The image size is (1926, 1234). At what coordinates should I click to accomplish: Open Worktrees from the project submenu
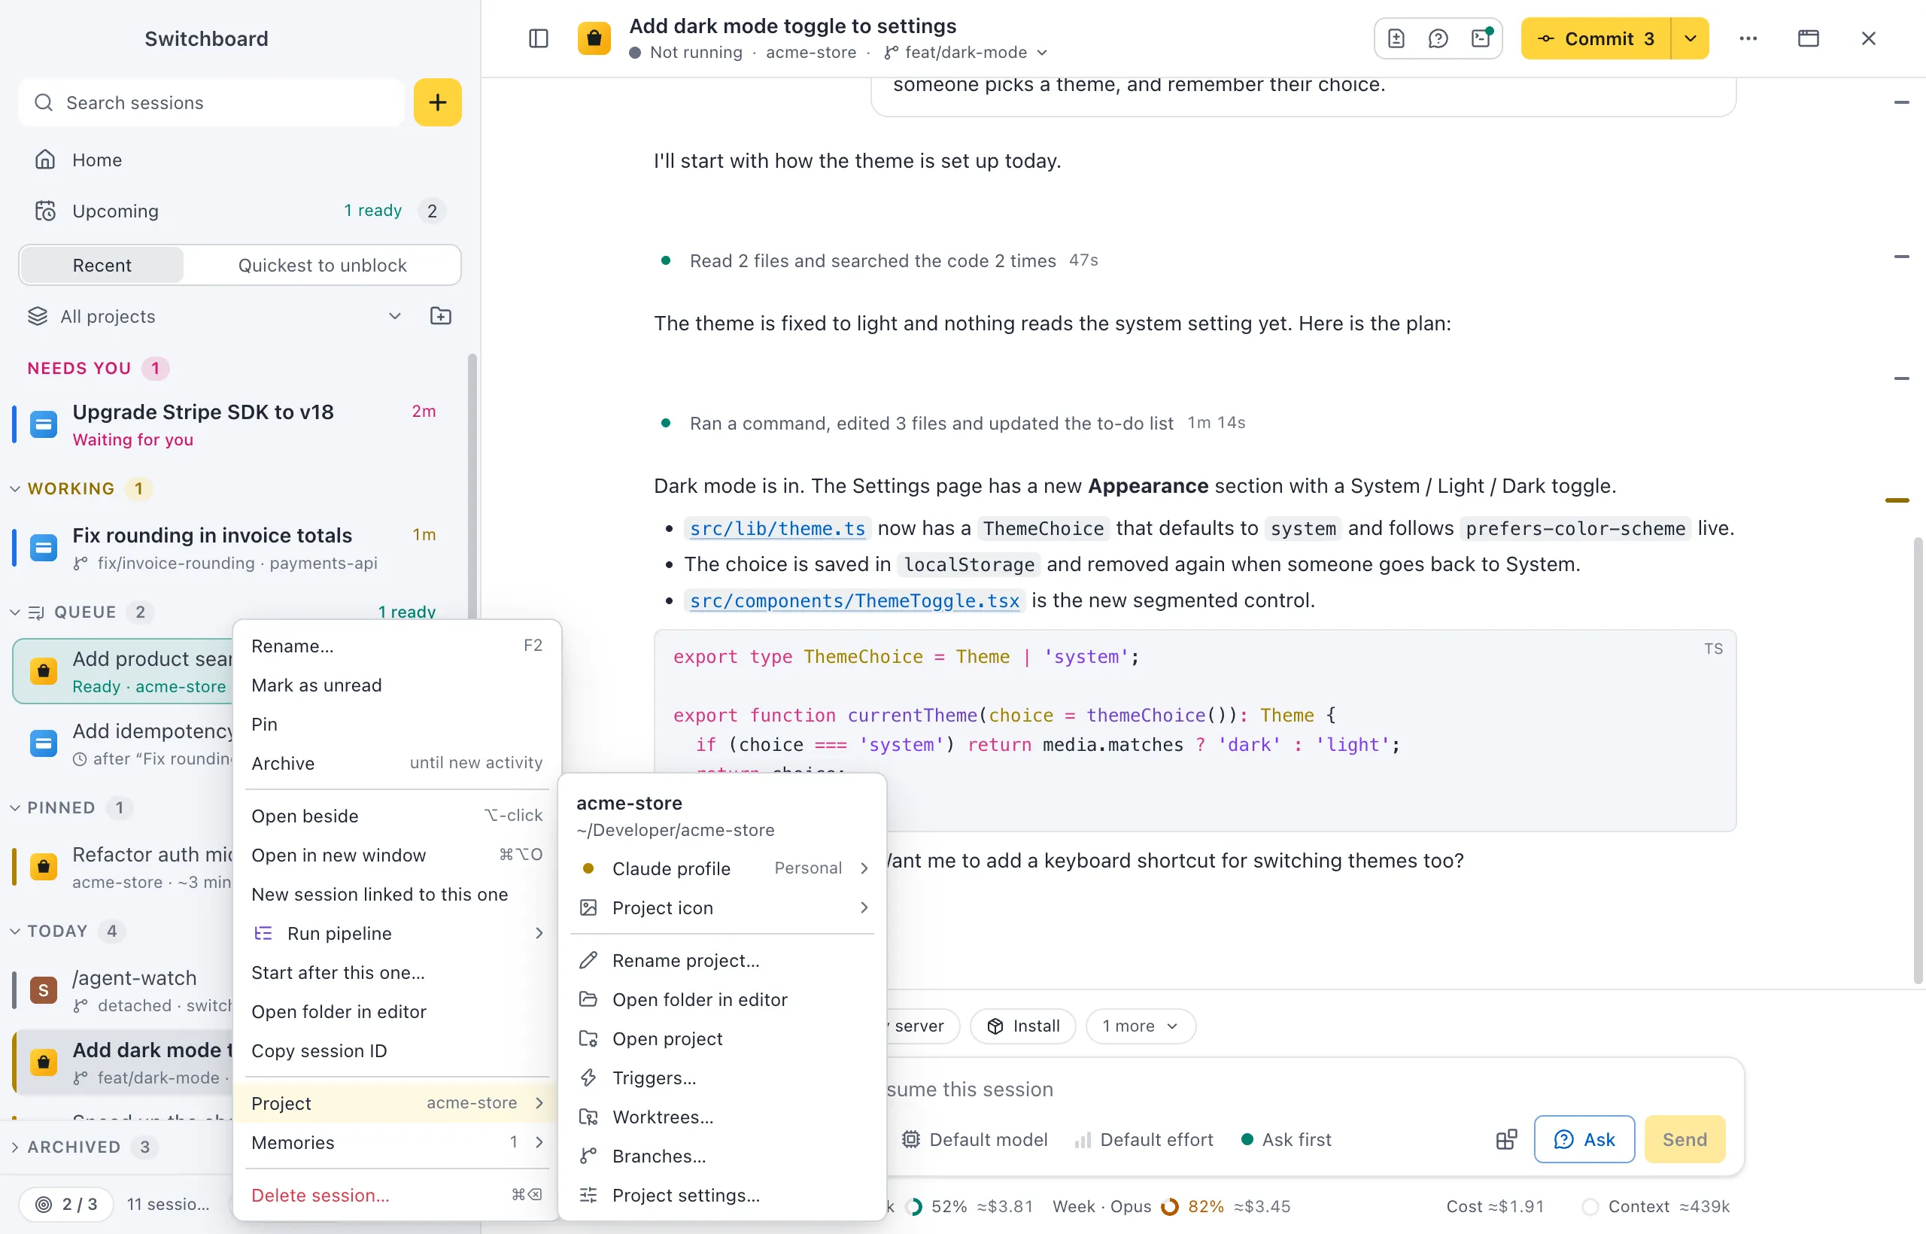pyautogui.click(x=721, y=1117)
